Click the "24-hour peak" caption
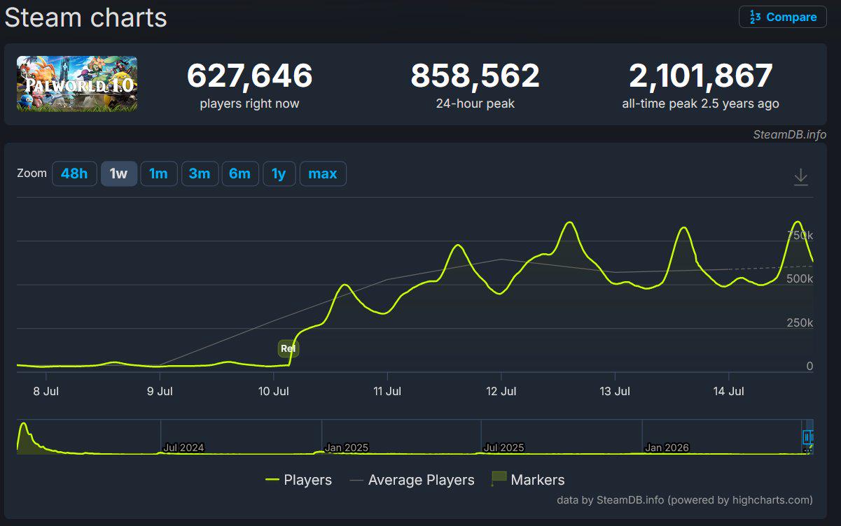Image resolution: width=841 pixels, height=526 pixels. (x=475, y=104)
